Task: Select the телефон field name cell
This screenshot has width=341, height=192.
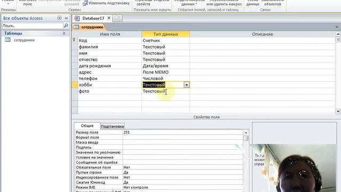Action: click(110, 78)
